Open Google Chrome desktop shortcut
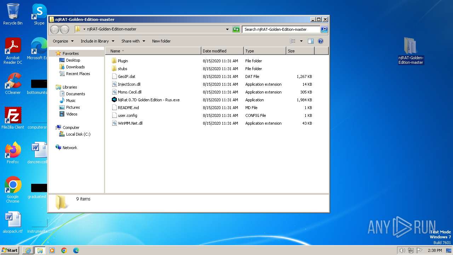 click(x=13, y=189)
